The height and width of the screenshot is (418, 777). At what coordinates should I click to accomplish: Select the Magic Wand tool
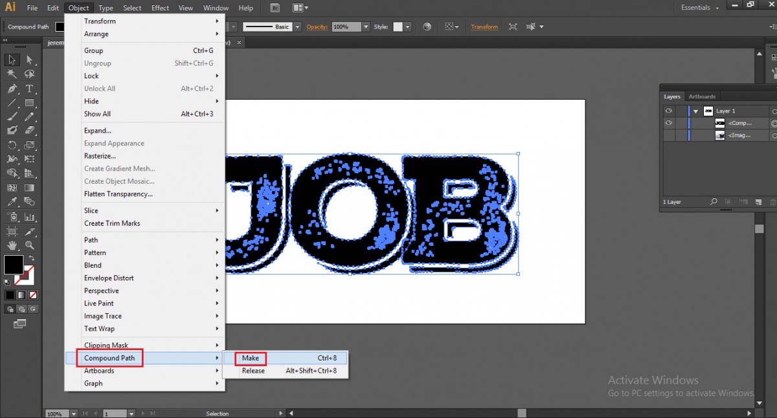coord(10,73)
